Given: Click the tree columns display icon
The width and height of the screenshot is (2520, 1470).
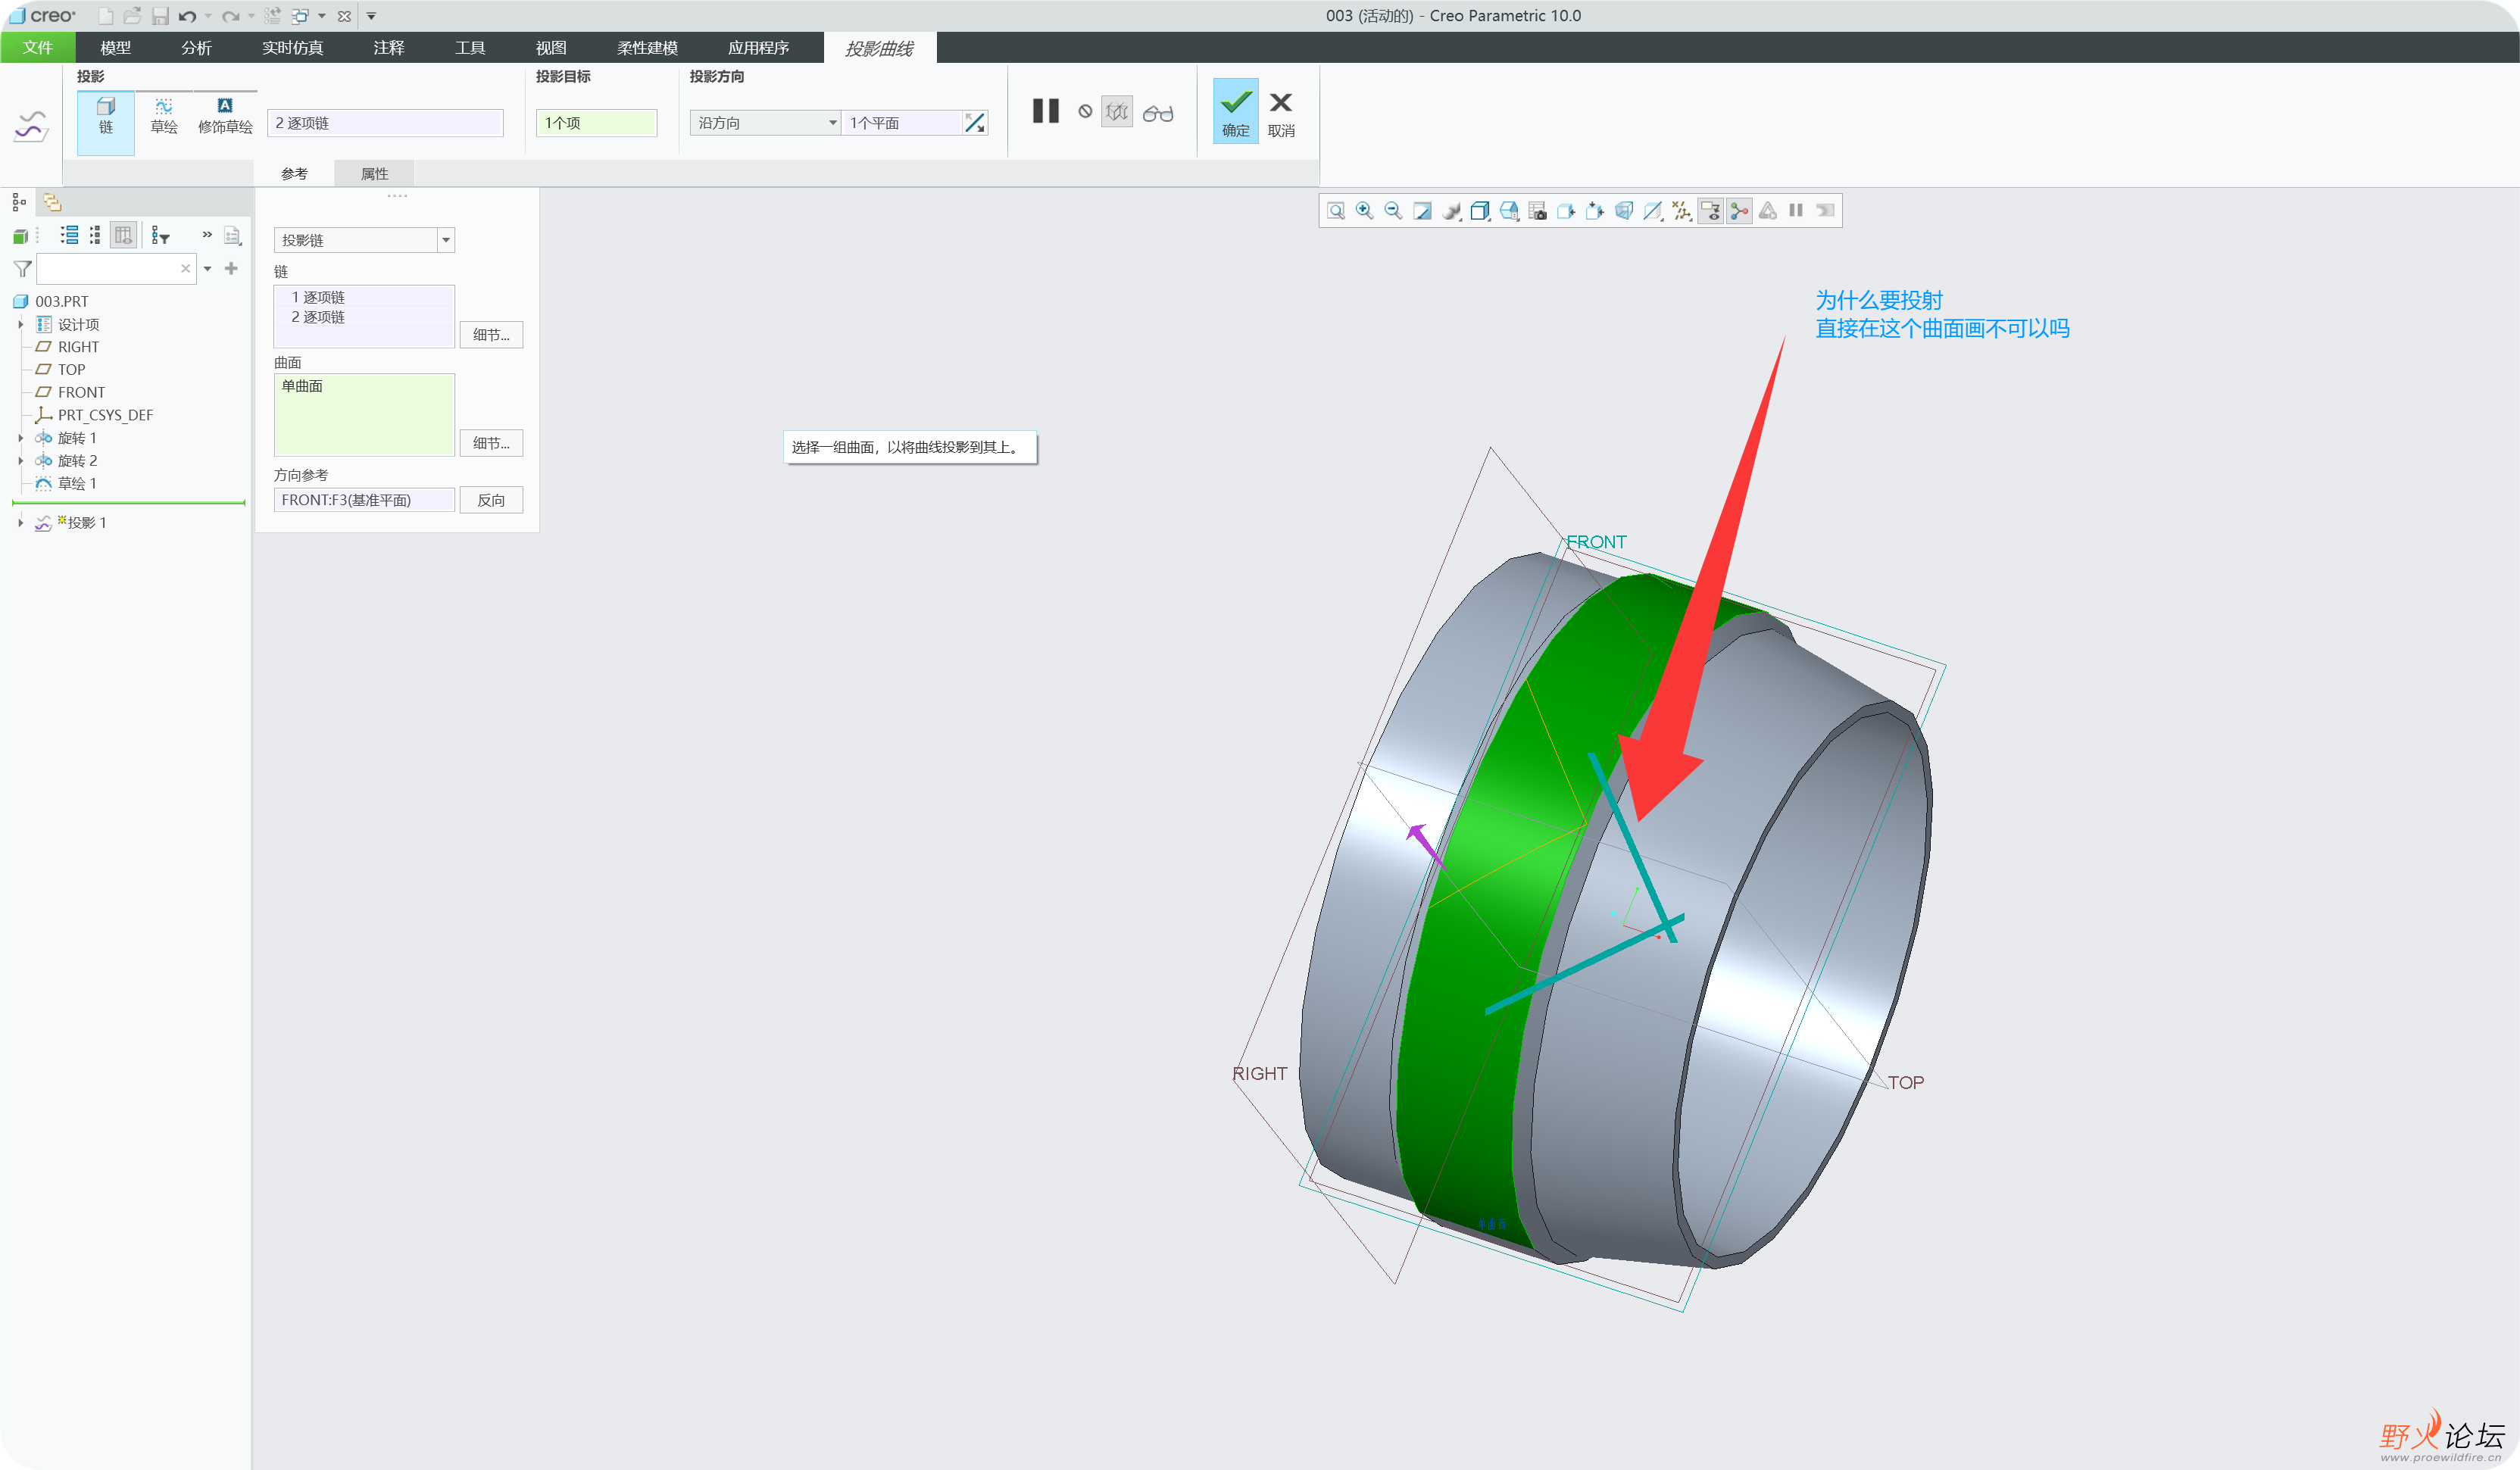Looking at the screenshot, I should coord(123,236).
